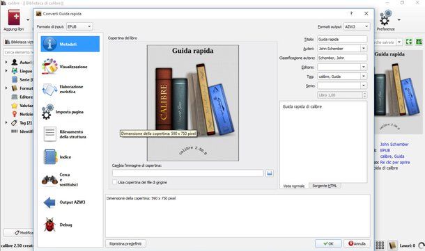Switch to Sorgente HTML tab
425x251 pixels.
(x=325, y=186)
